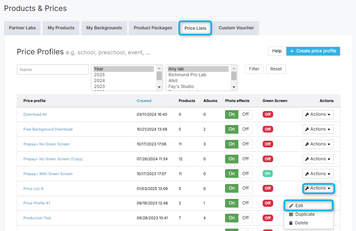Open the Price List A profile
This screenshot has width=356, height=231.
(x=33, y=188)
